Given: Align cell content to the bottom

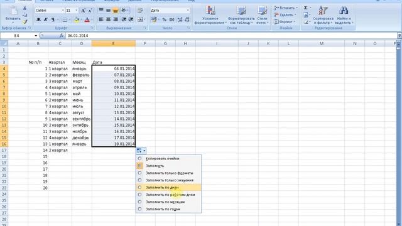Looking at the screenshot, I should click(x=116, y=10).
